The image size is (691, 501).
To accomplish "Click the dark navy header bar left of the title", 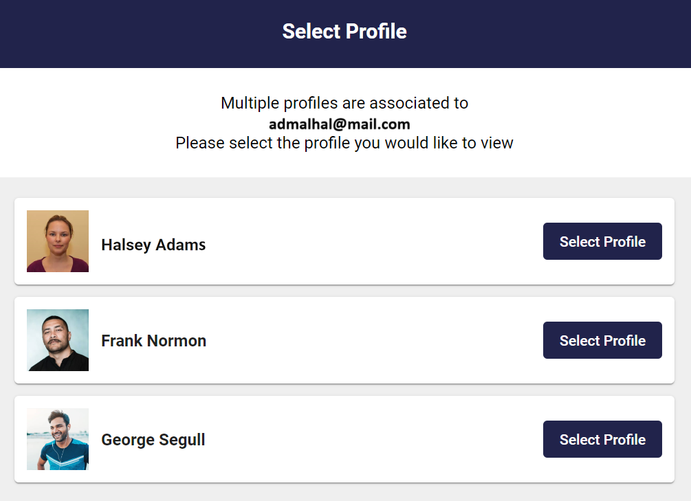I will (132, 34).
